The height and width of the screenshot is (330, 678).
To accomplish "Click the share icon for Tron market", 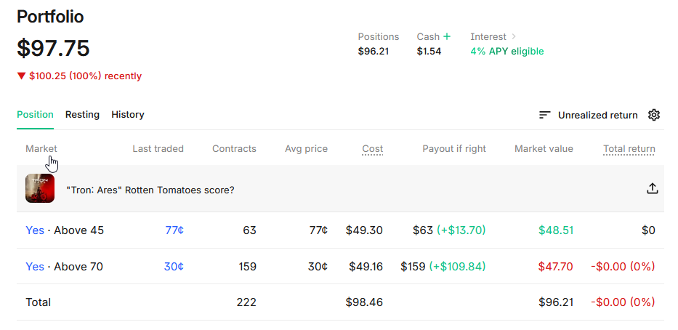I will 653,189.
